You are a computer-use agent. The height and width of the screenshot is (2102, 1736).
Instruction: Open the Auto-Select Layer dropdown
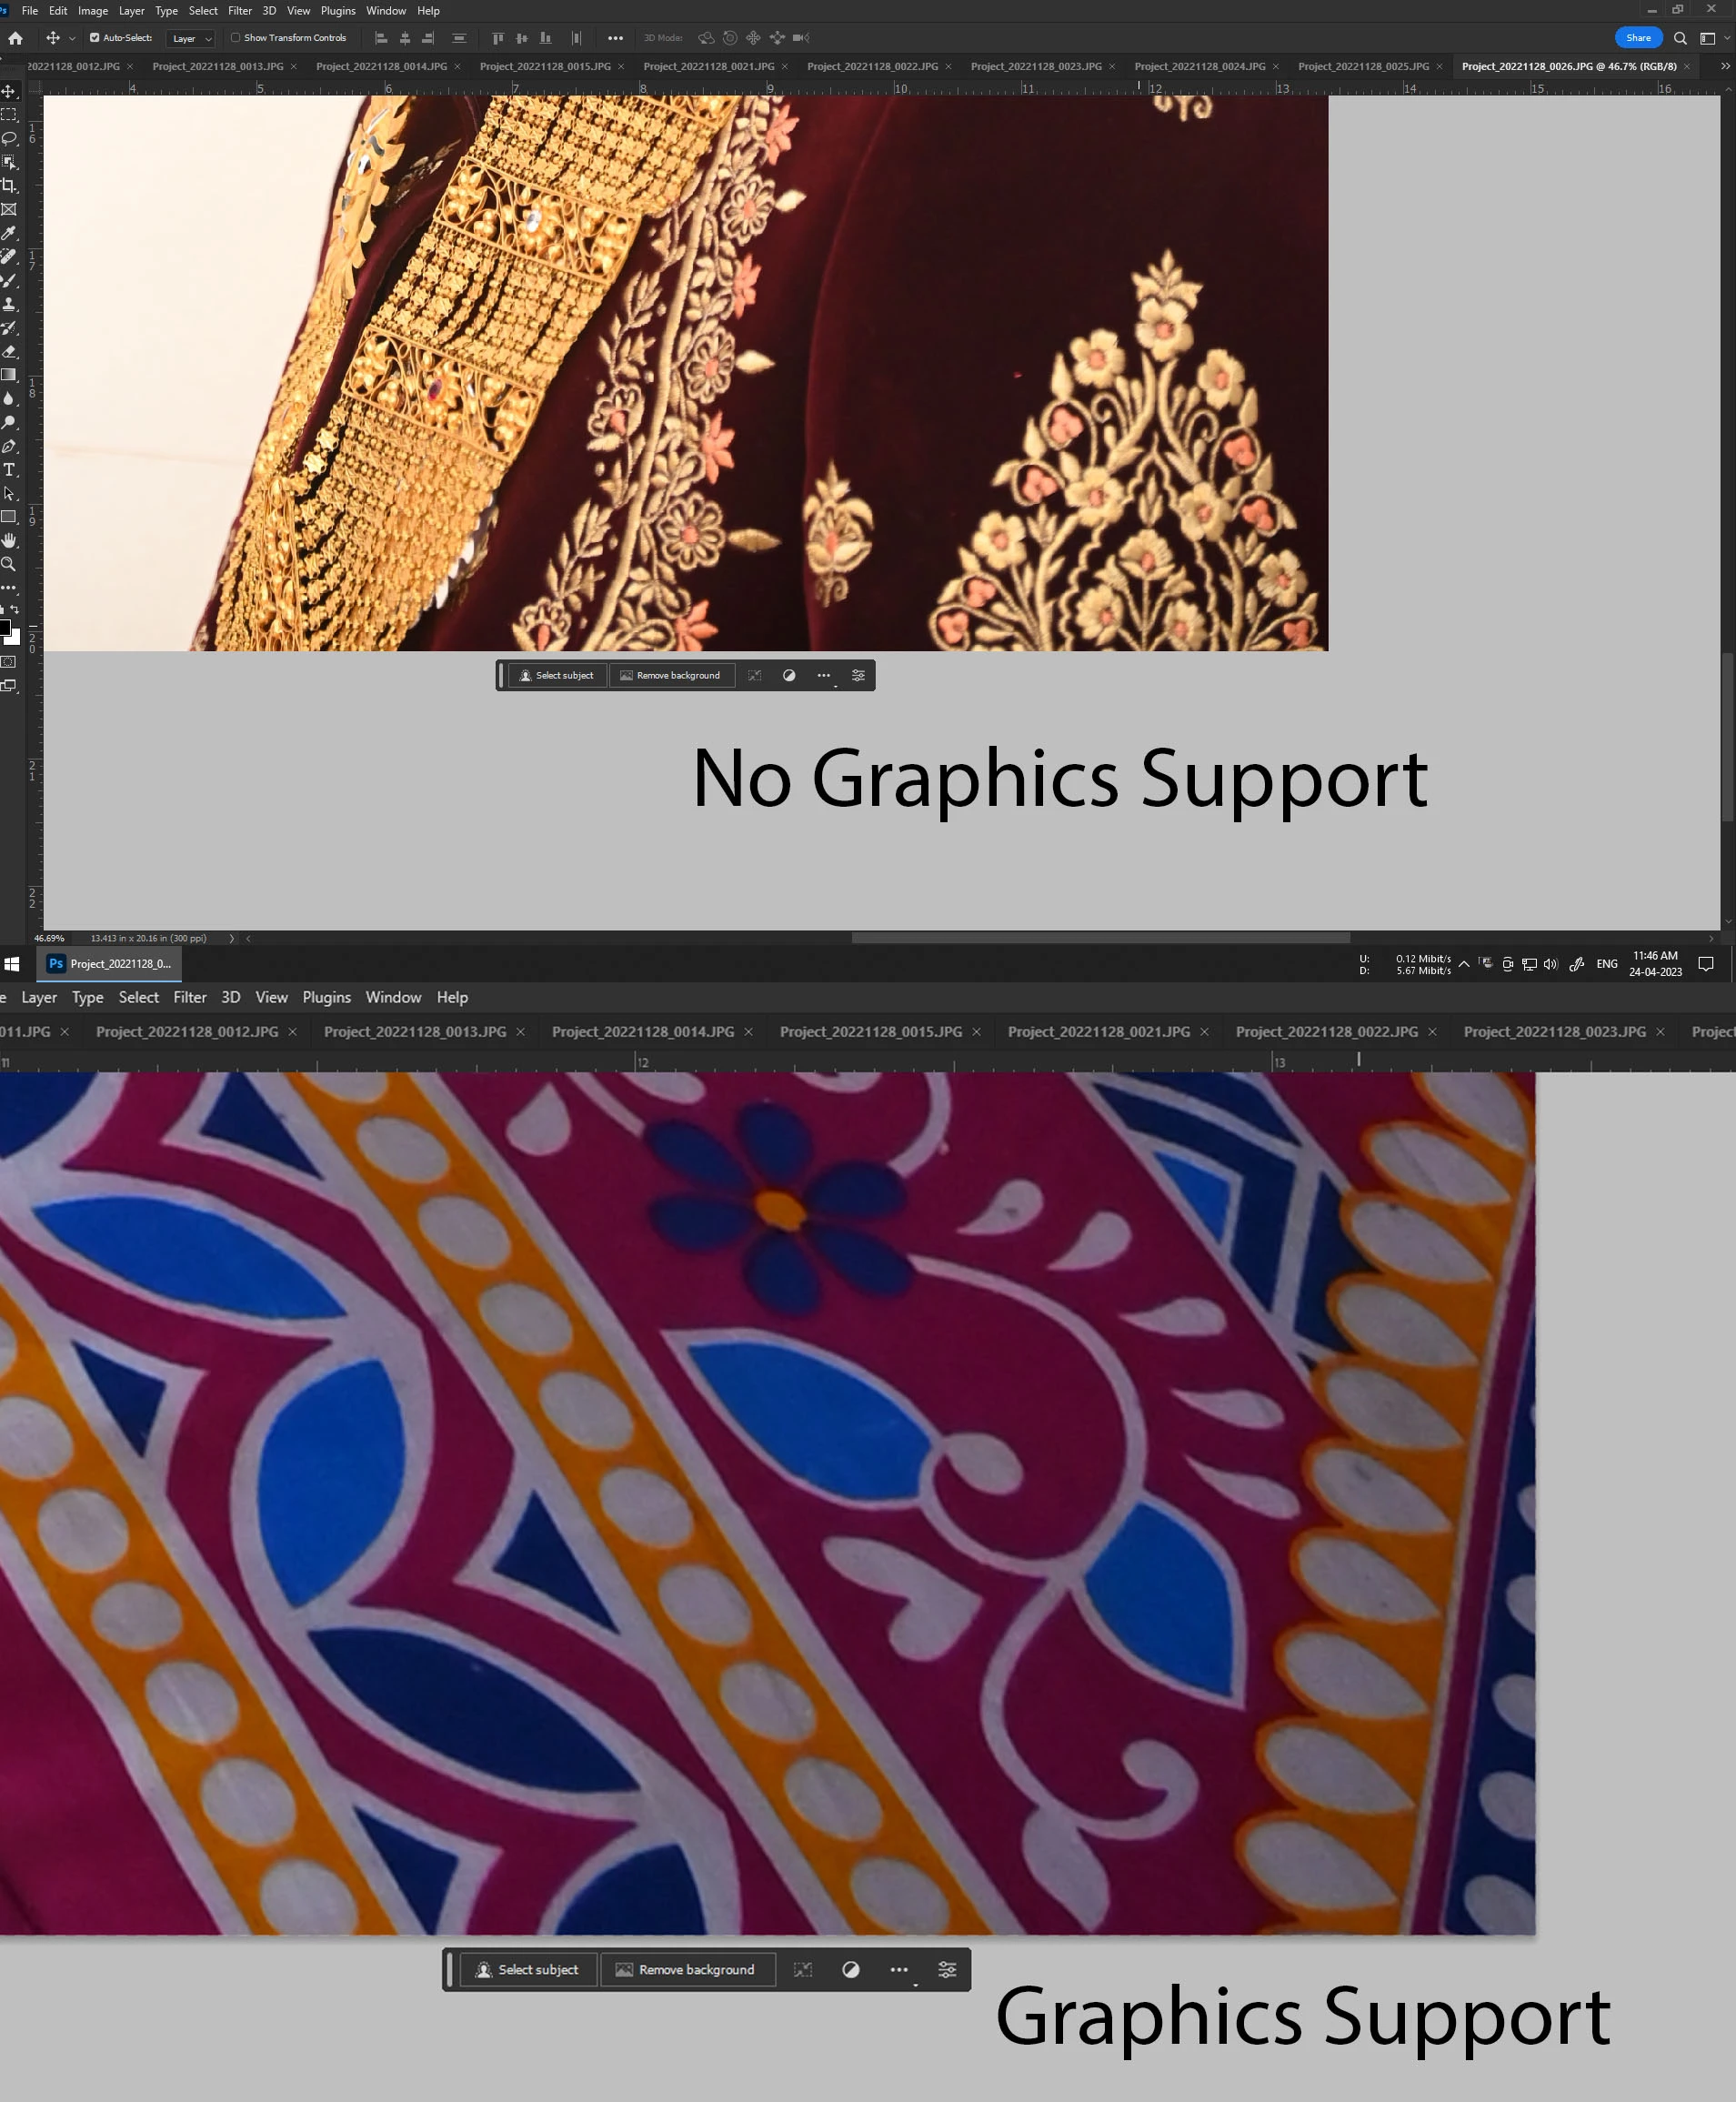[x=191, y=38]
